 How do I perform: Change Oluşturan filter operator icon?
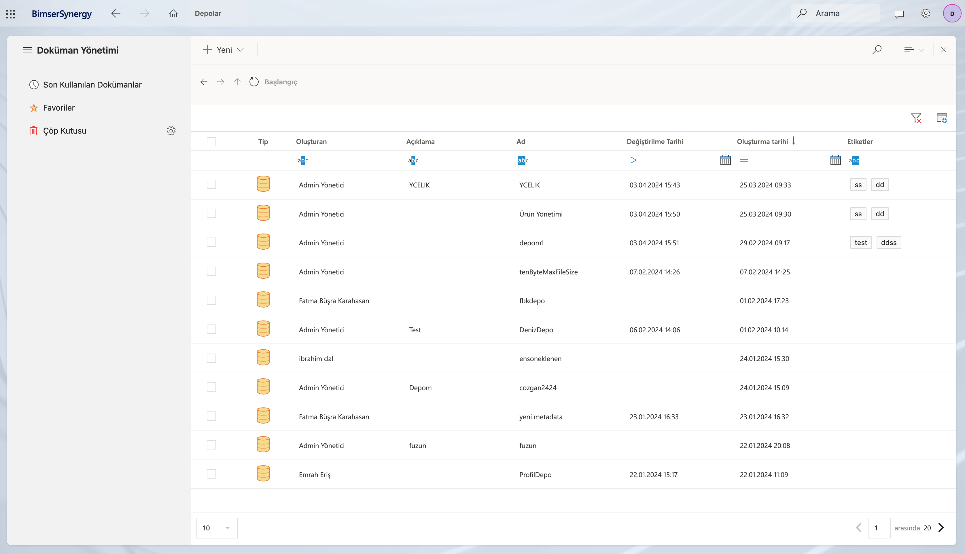(x=302, y=160)
